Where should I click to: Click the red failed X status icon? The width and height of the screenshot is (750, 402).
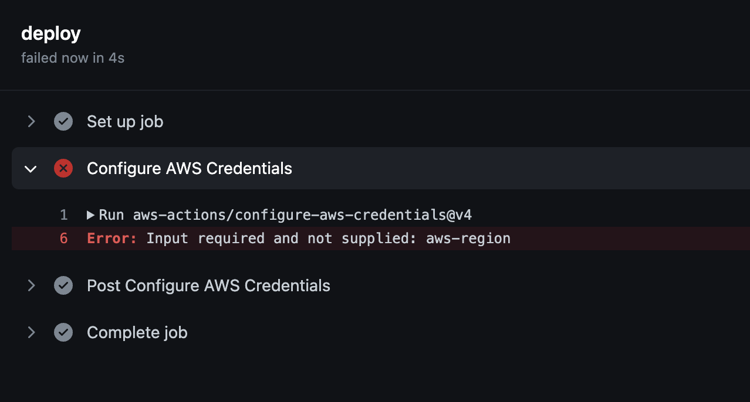click(63, 169)
